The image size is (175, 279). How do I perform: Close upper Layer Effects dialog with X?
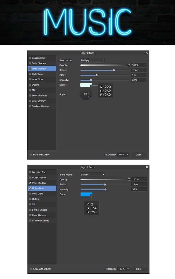pos(147,53)
